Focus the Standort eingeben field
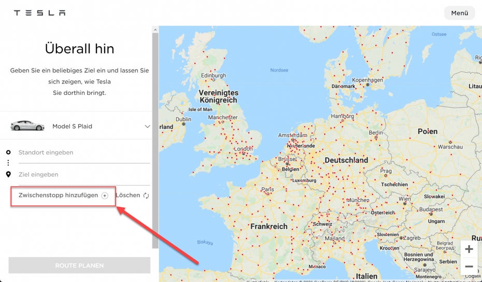482x282 pixels. (x=84, y=152)
